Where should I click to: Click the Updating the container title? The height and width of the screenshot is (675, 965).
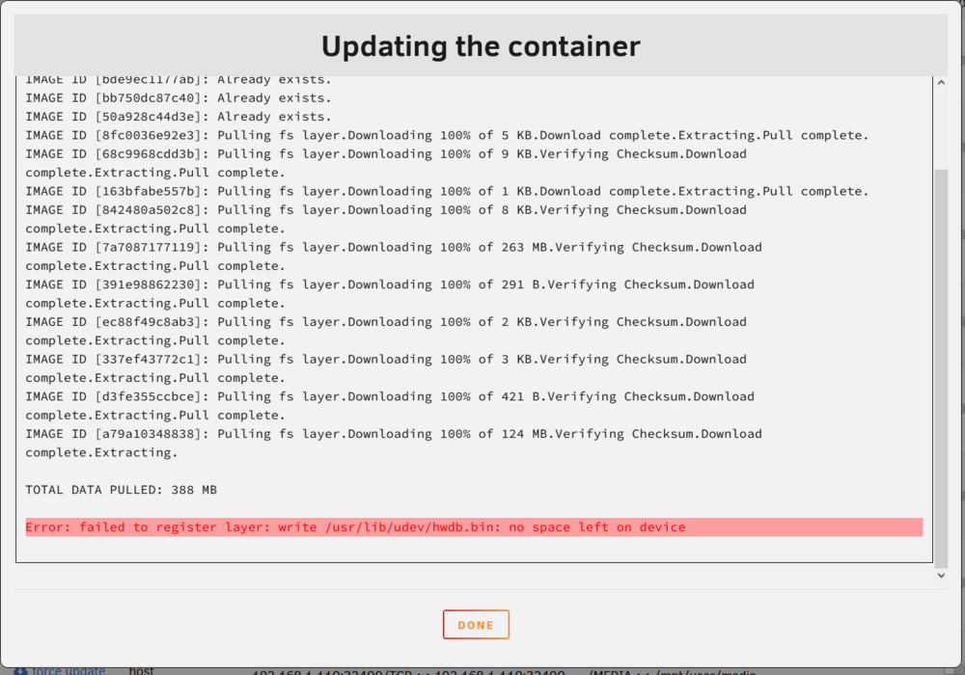click(x=481, y=46)
